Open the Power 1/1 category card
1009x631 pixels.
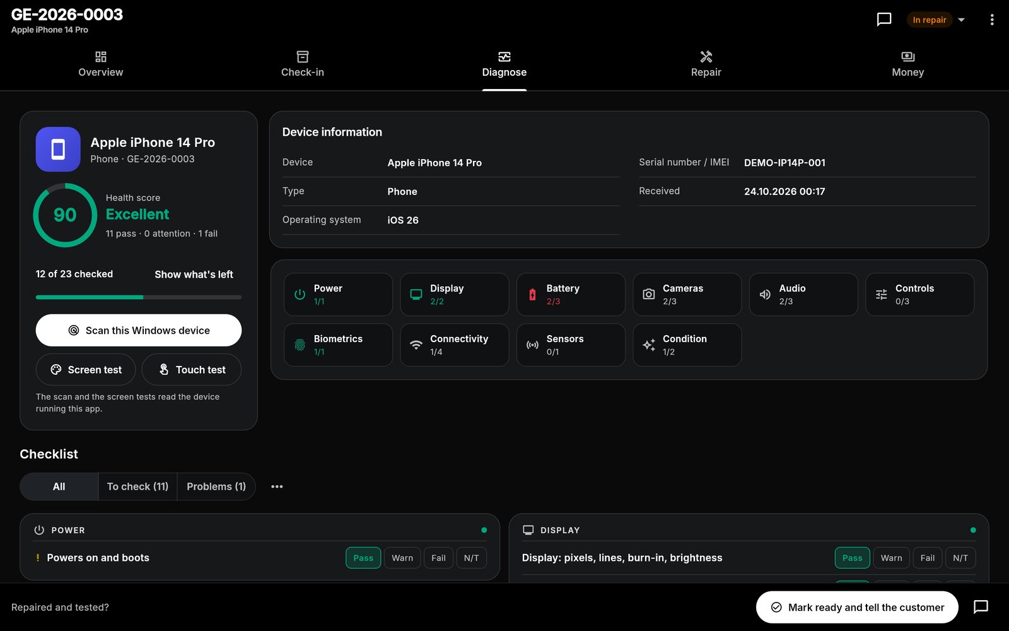[x=338, y=294]
